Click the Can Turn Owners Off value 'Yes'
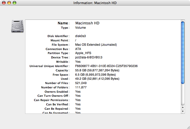 78,96
